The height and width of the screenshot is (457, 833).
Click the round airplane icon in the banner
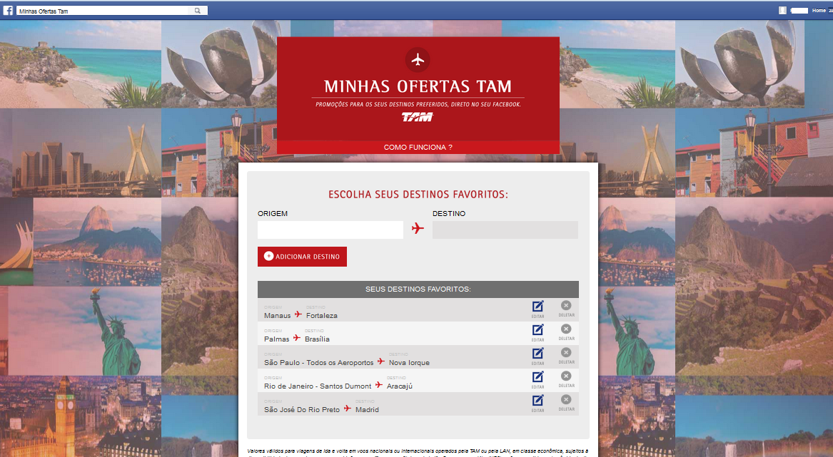coord(418,60)
